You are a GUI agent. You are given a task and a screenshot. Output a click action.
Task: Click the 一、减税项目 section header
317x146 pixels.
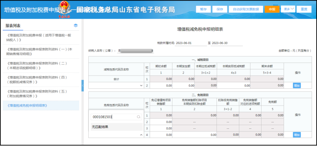tap(200, 60)
